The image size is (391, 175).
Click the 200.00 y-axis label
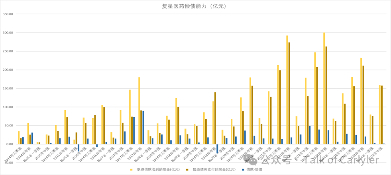coord(8,70)
